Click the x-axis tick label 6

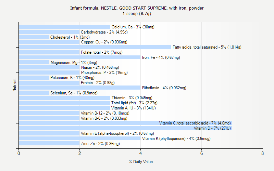[201, 154]
